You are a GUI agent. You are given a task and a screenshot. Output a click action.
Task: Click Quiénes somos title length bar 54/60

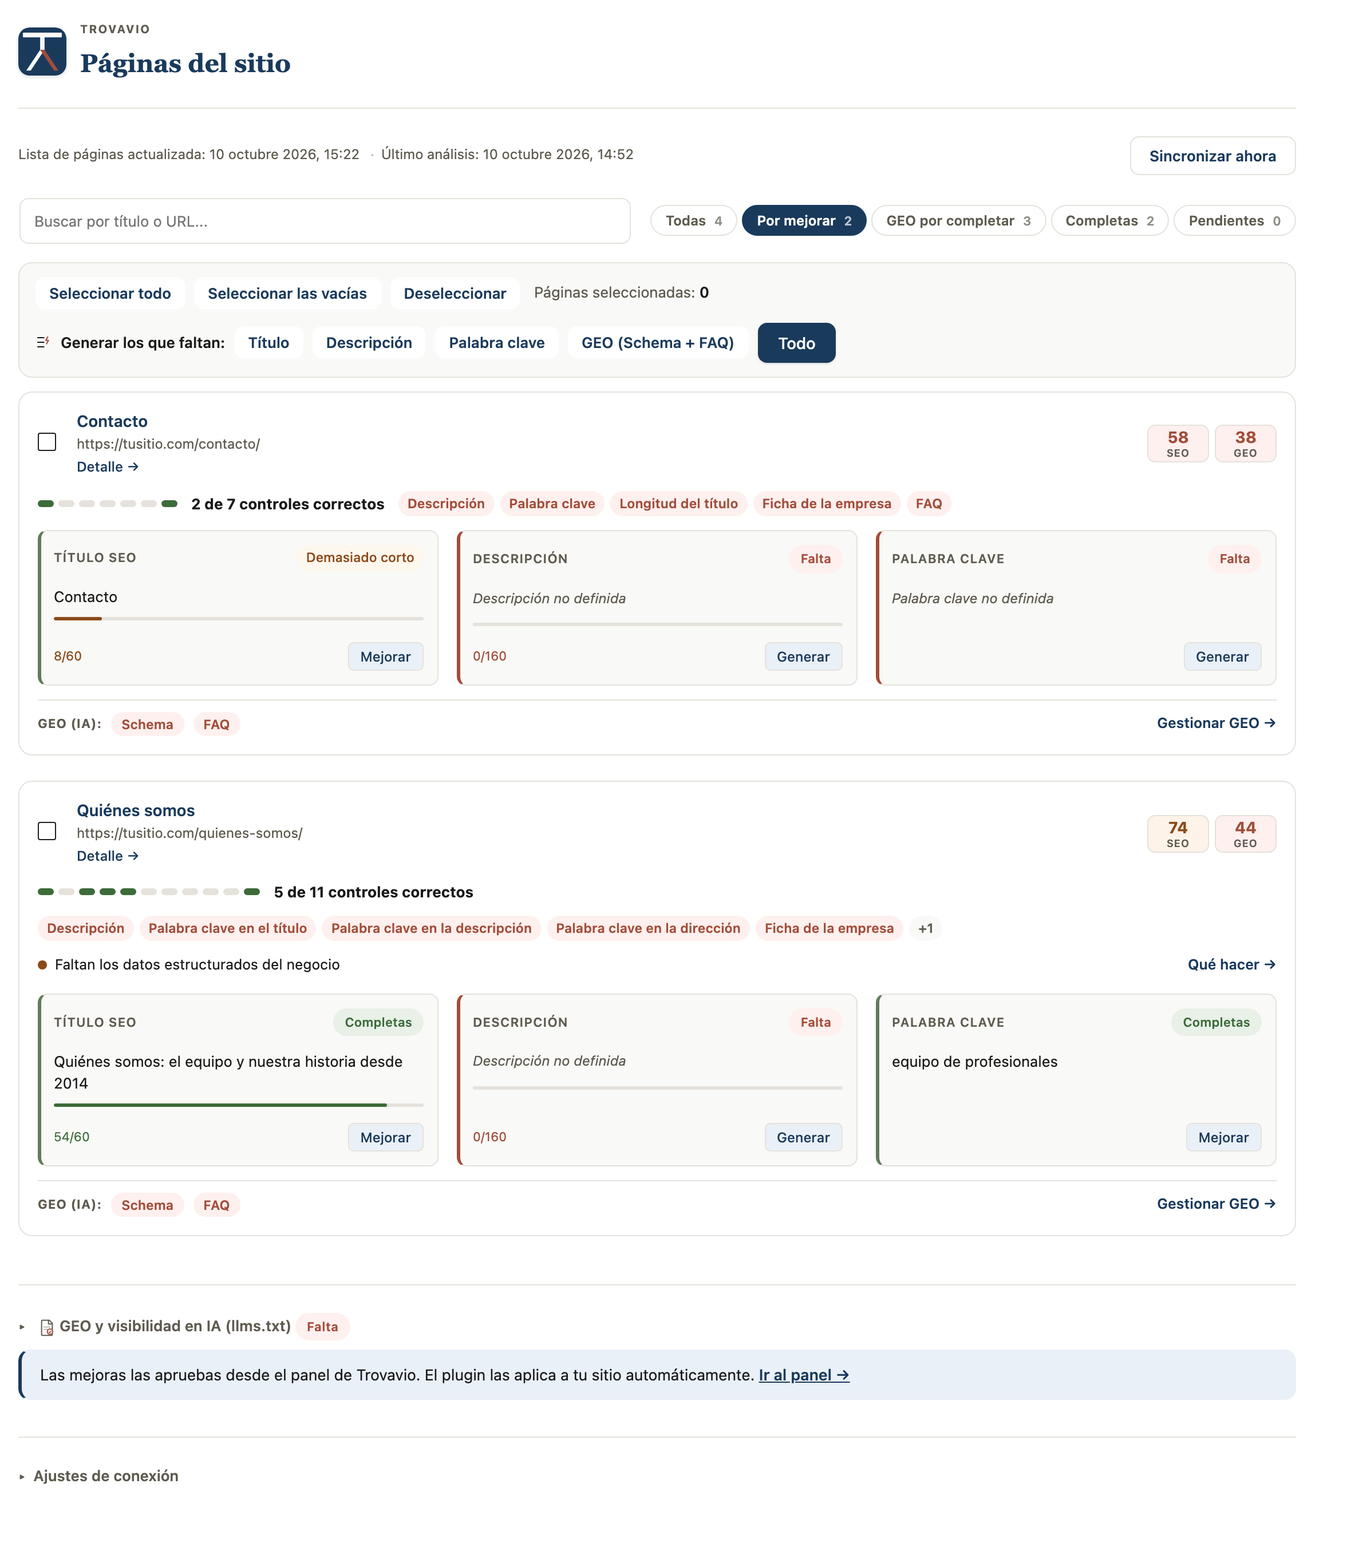point(238,1105)
